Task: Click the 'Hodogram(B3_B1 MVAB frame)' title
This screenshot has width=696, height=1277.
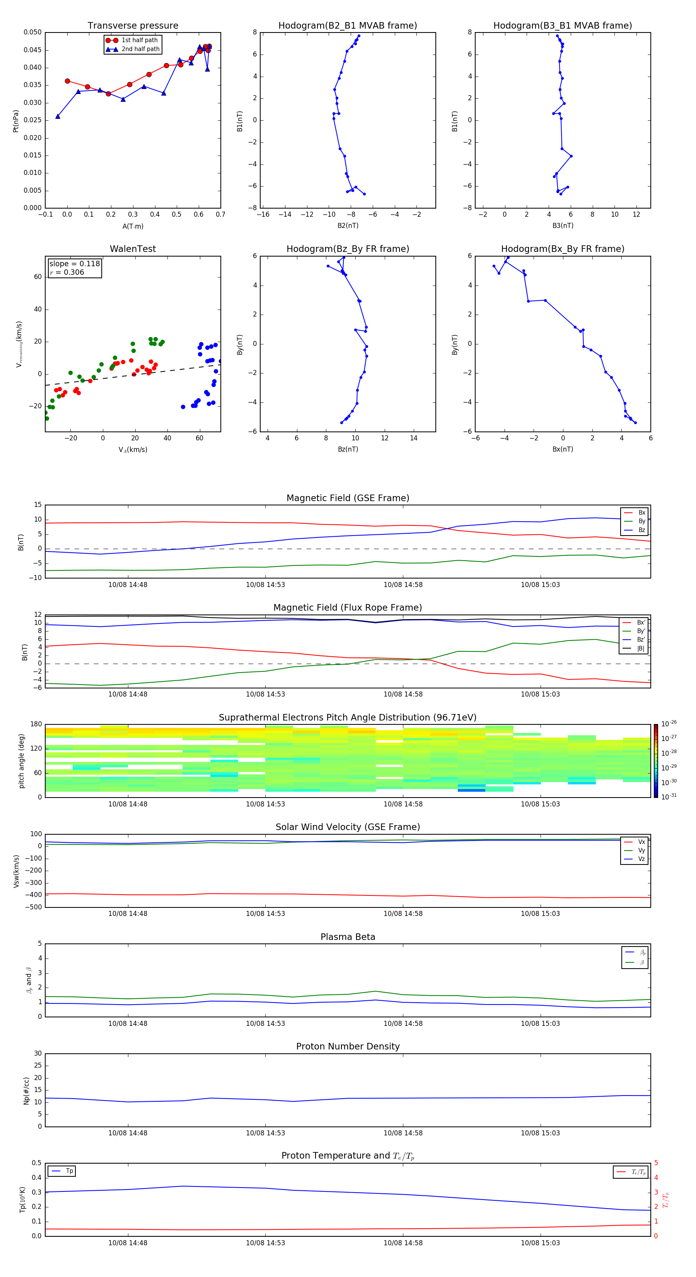Action: pyautogui.click(x=563, y=26)
